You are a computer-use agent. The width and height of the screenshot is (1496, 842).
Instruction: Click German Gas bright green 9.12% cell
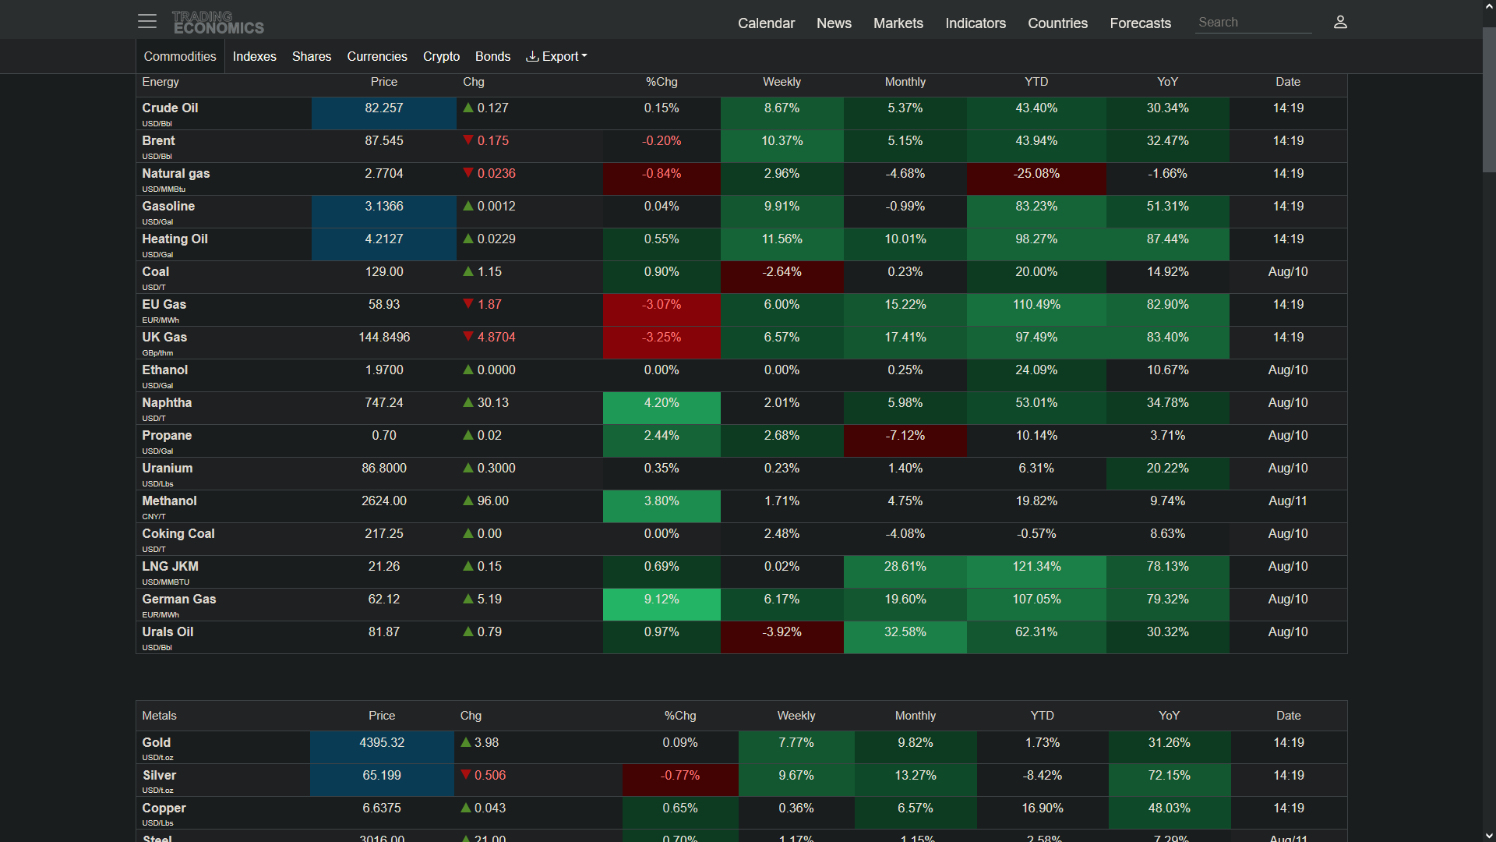(x=662, y=604)
